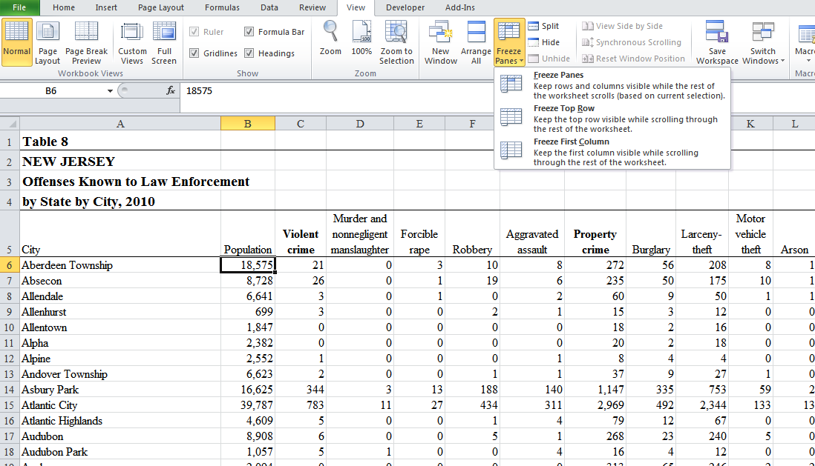Open Full Screen mode
Screen dimensions: 815x466
163,42
